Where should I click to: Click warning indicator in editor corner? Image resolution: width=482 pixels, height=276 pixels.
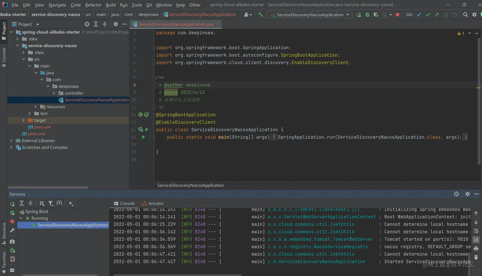pyautogui.click(x=461, y=33)
